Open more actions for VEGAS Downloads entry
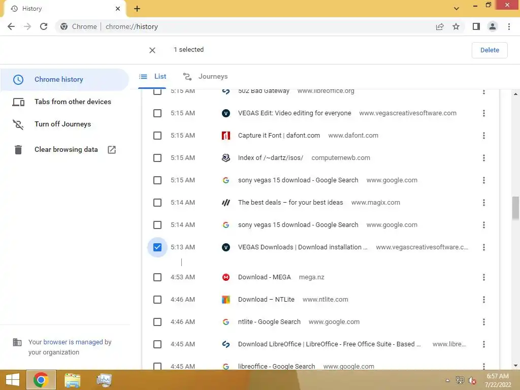This screenshot has width=520, height=390. [484, 247]
